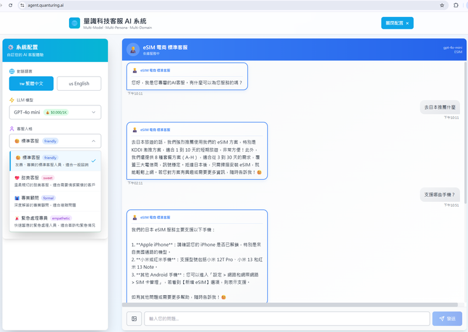Switch language to English

coord(79,83)
